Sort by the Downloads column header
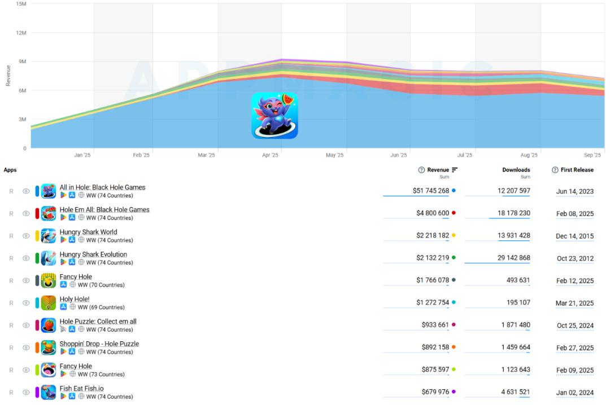 pos(516,170)
